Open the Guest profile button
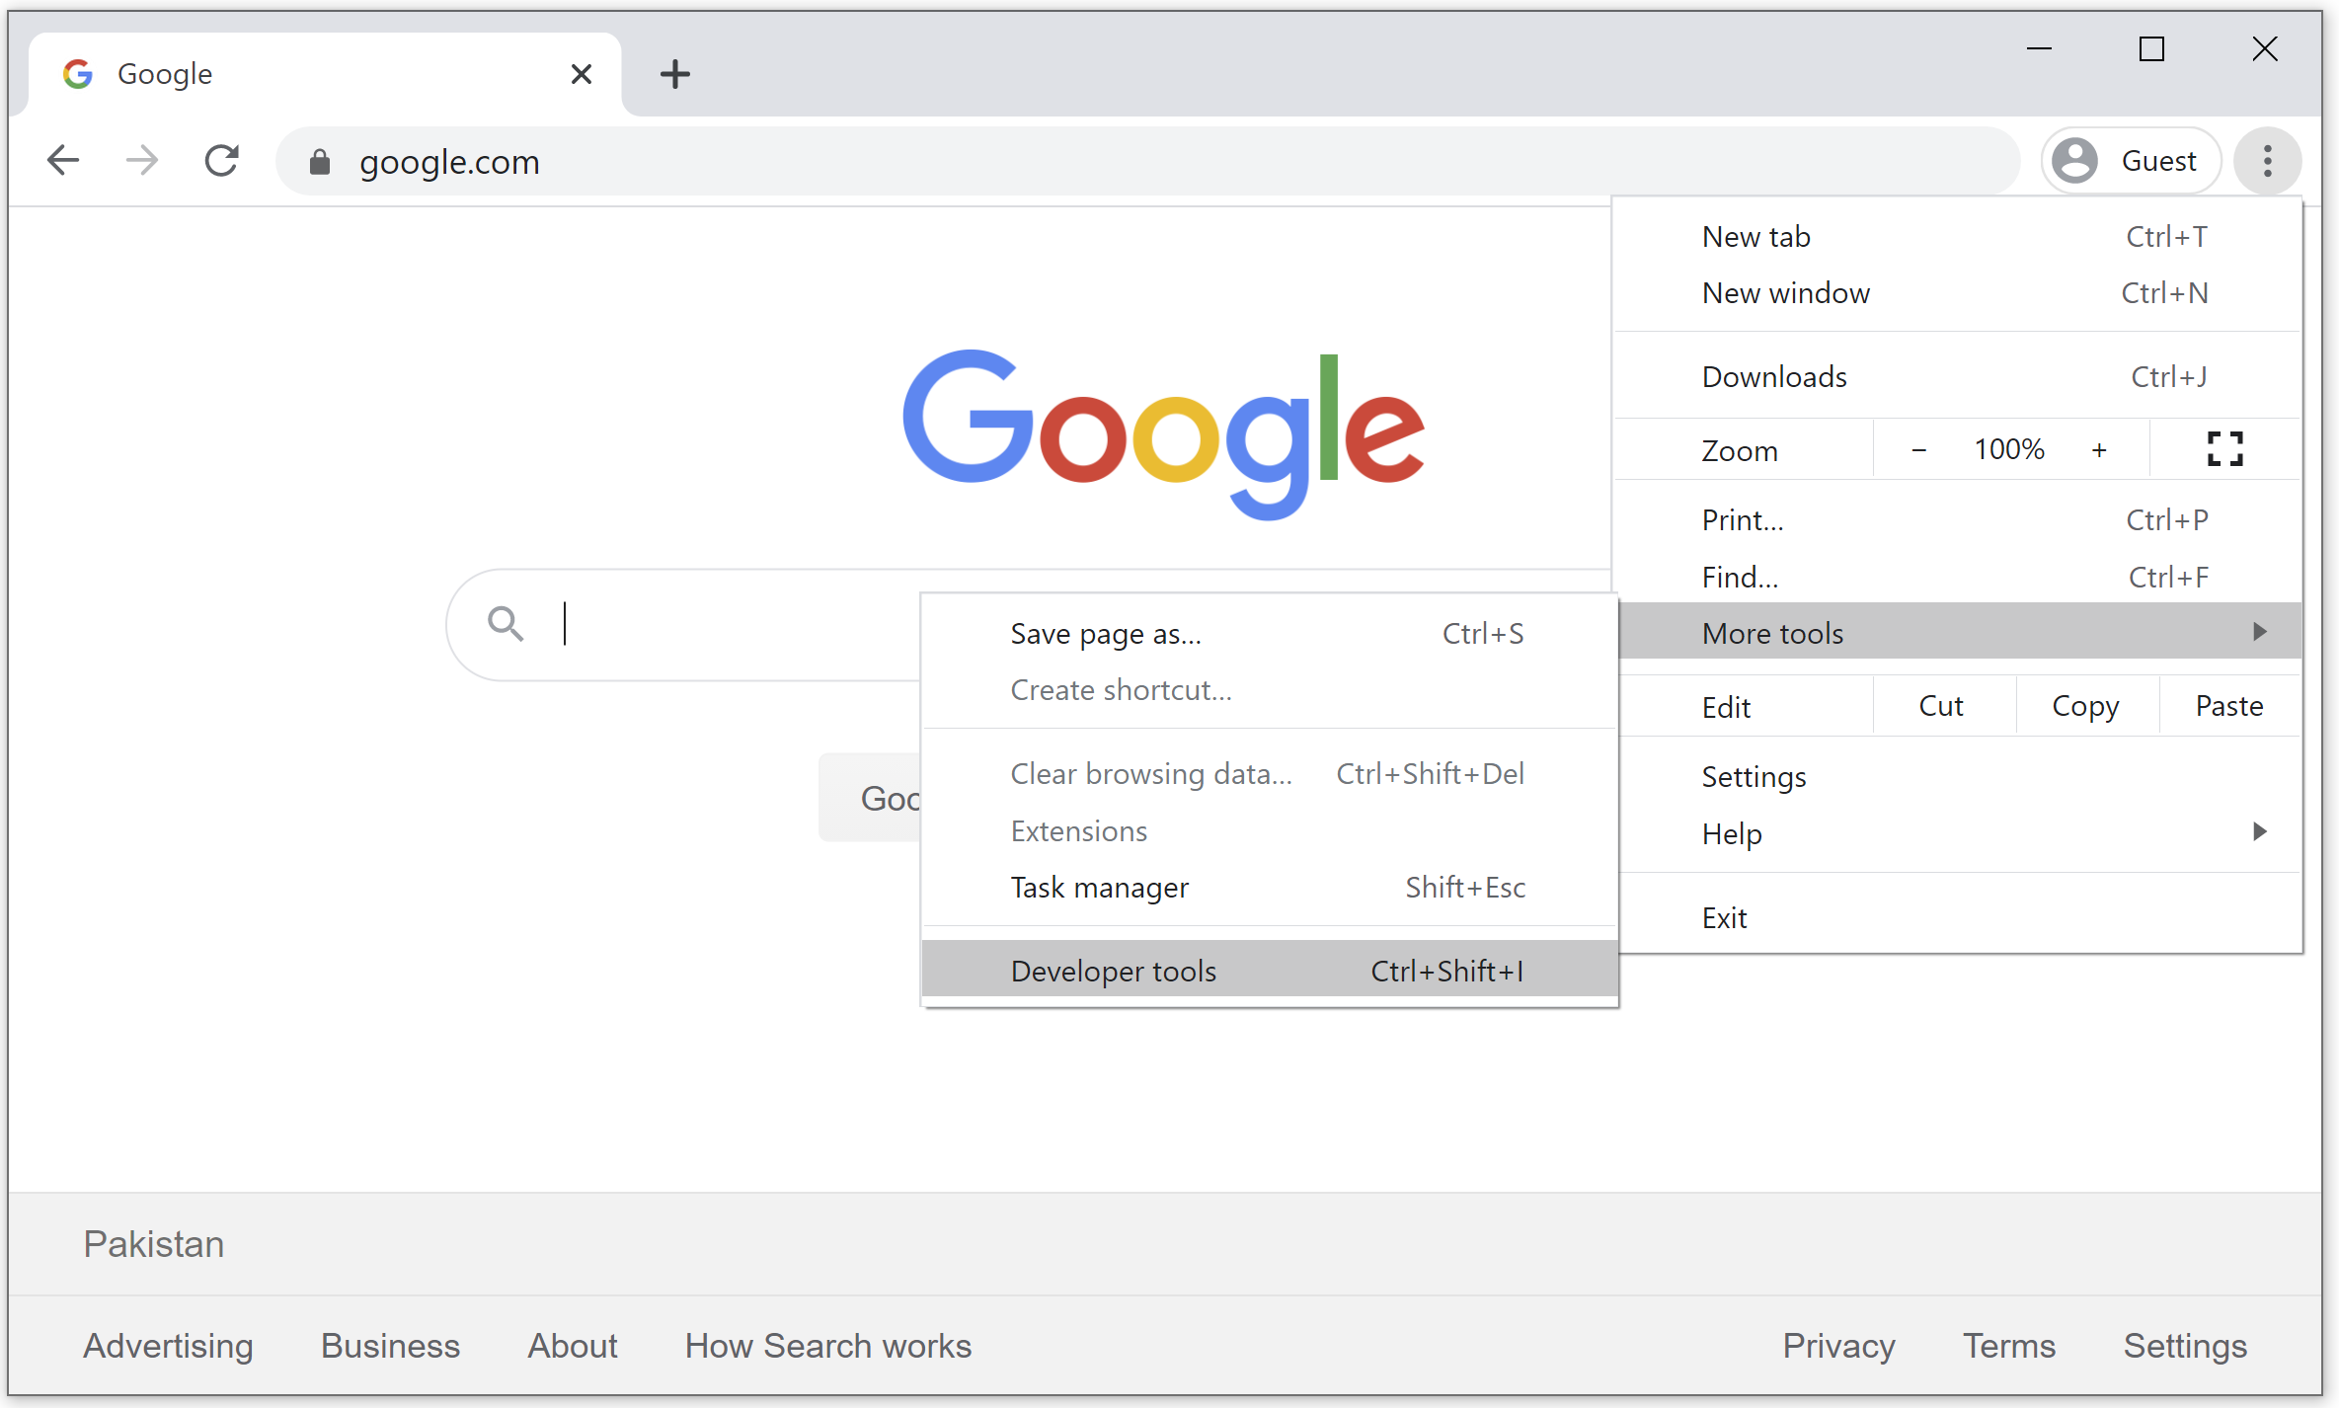 [2130, 161]
